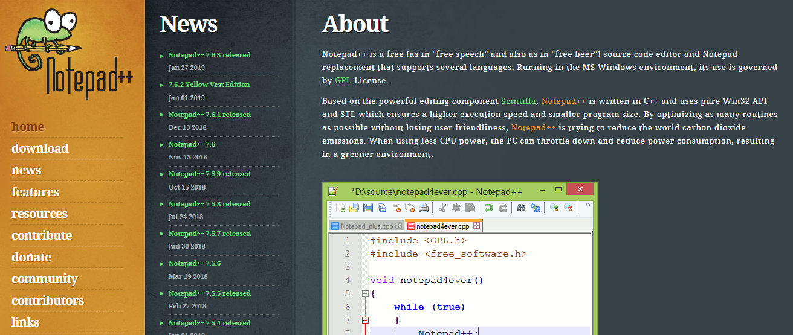
Task: Expand the toolbar overflow chevron
Action: coord(587,205)
